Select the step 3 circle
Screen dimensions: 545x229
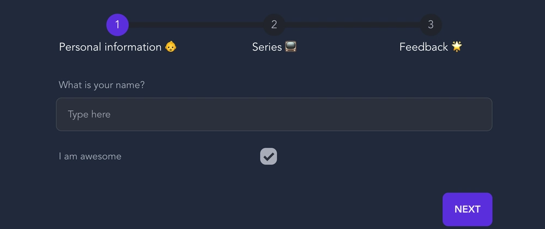click(431, 25)
